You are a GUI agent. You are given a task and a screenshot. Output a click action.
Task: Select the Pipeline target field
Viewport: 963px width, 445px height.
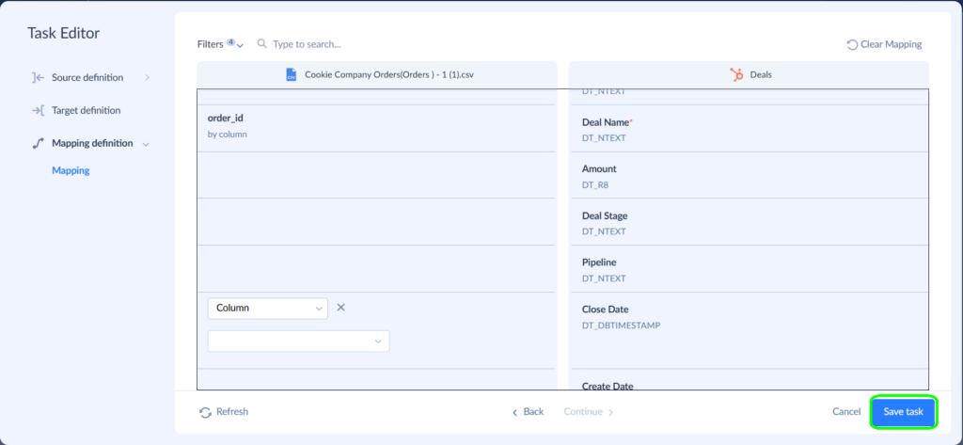750,268
